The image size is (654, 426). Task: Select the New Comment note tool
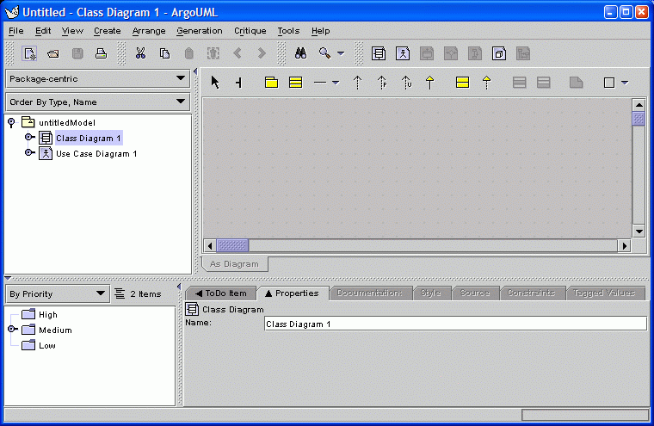[576, 83]
